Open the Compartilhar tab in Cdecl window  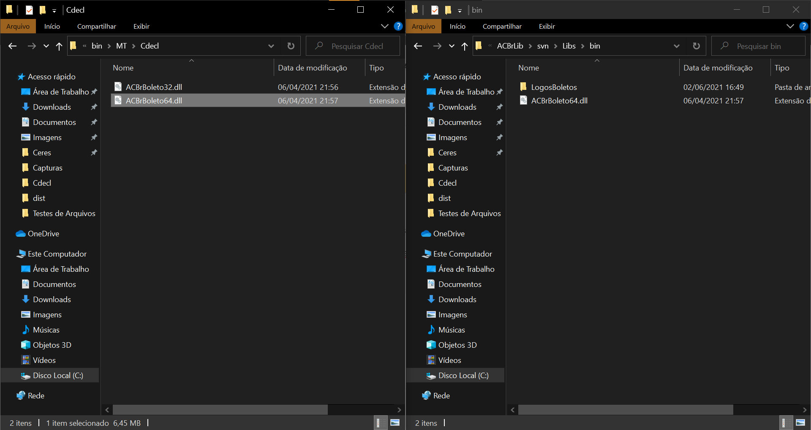click(96, 26)
